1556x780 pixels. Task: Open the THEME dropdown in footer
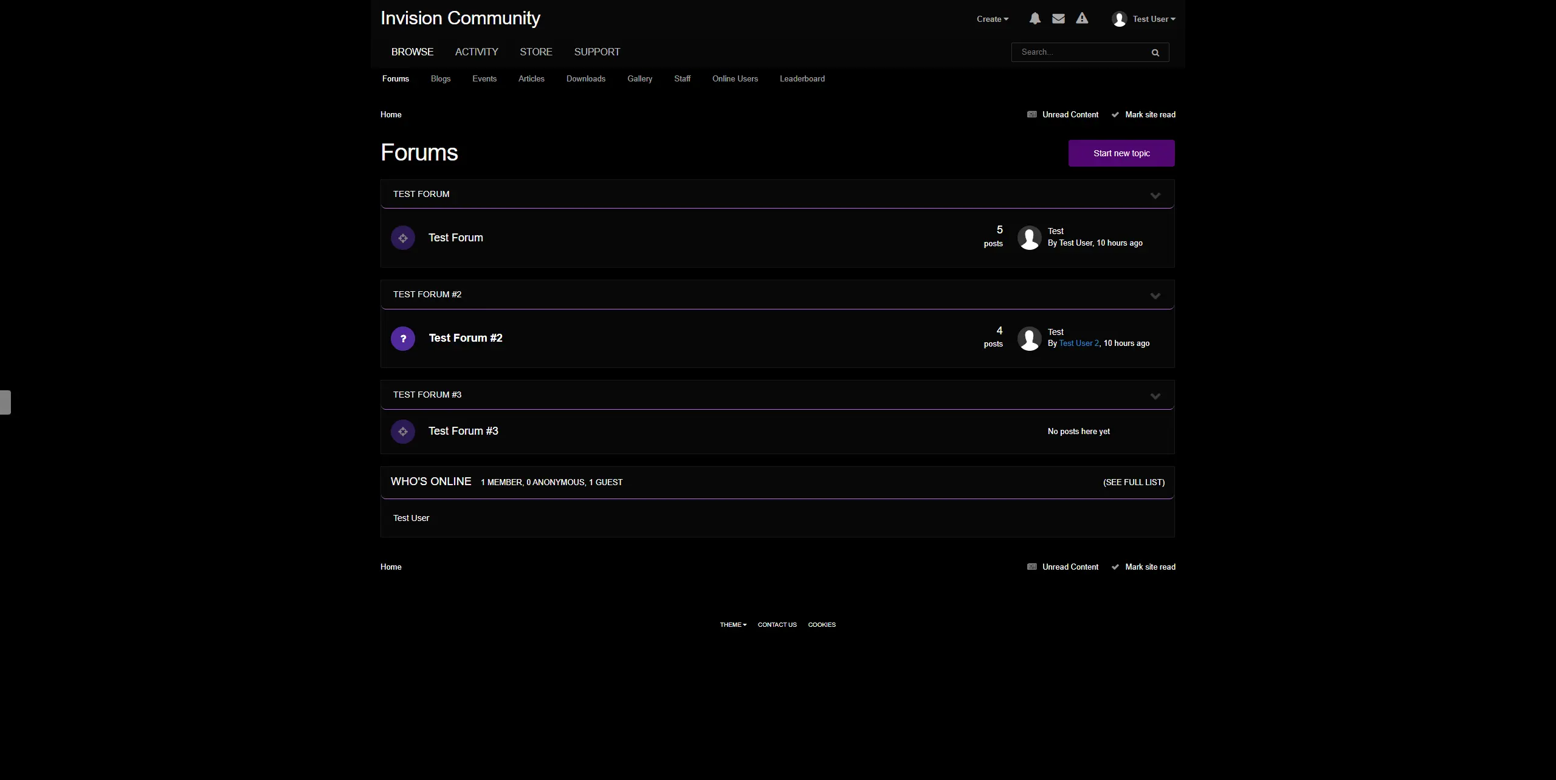click(x=733, y=624)
